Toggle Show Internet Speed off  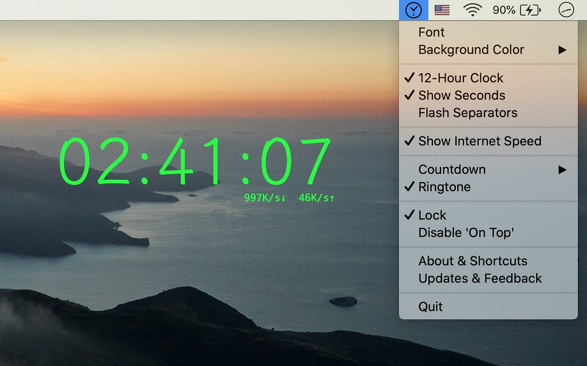[x=479, y=141]
